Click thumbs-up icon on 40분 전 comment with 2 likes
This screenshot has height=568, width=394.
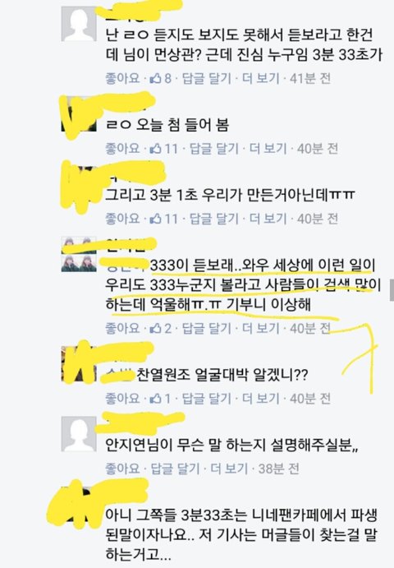(x=156, y=328)
